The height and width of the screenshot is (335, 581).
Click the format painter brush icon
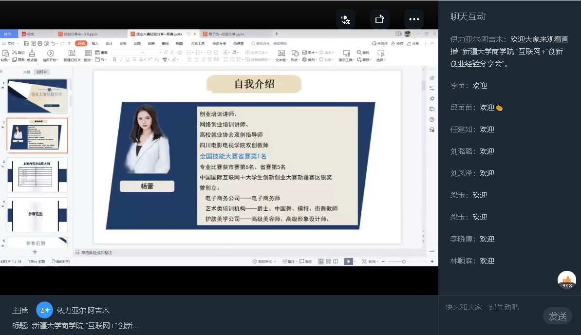pyautogui.click(x=32, y=54)
